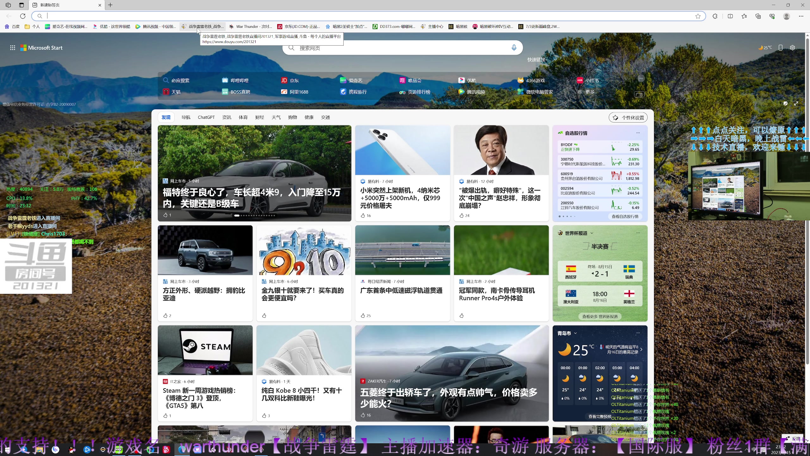Expand the 快速链接 chevron
Viewport: 810px width, 456px height.
pyautogui.click(x=555, y=60)
